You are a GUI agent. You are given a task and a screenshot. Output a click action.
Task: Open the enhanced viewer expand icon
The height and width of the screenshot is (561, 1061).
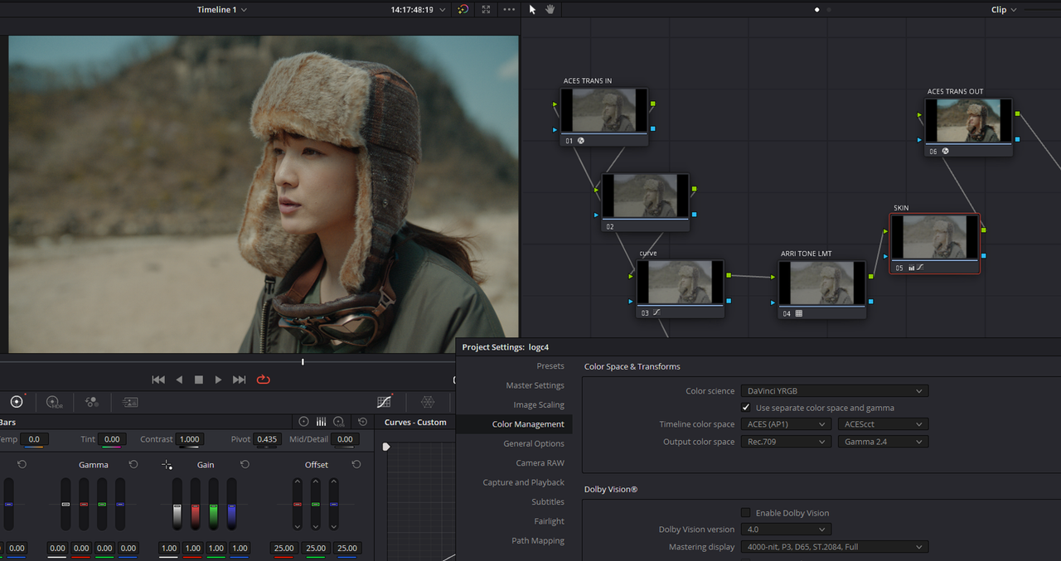[486, 9]
